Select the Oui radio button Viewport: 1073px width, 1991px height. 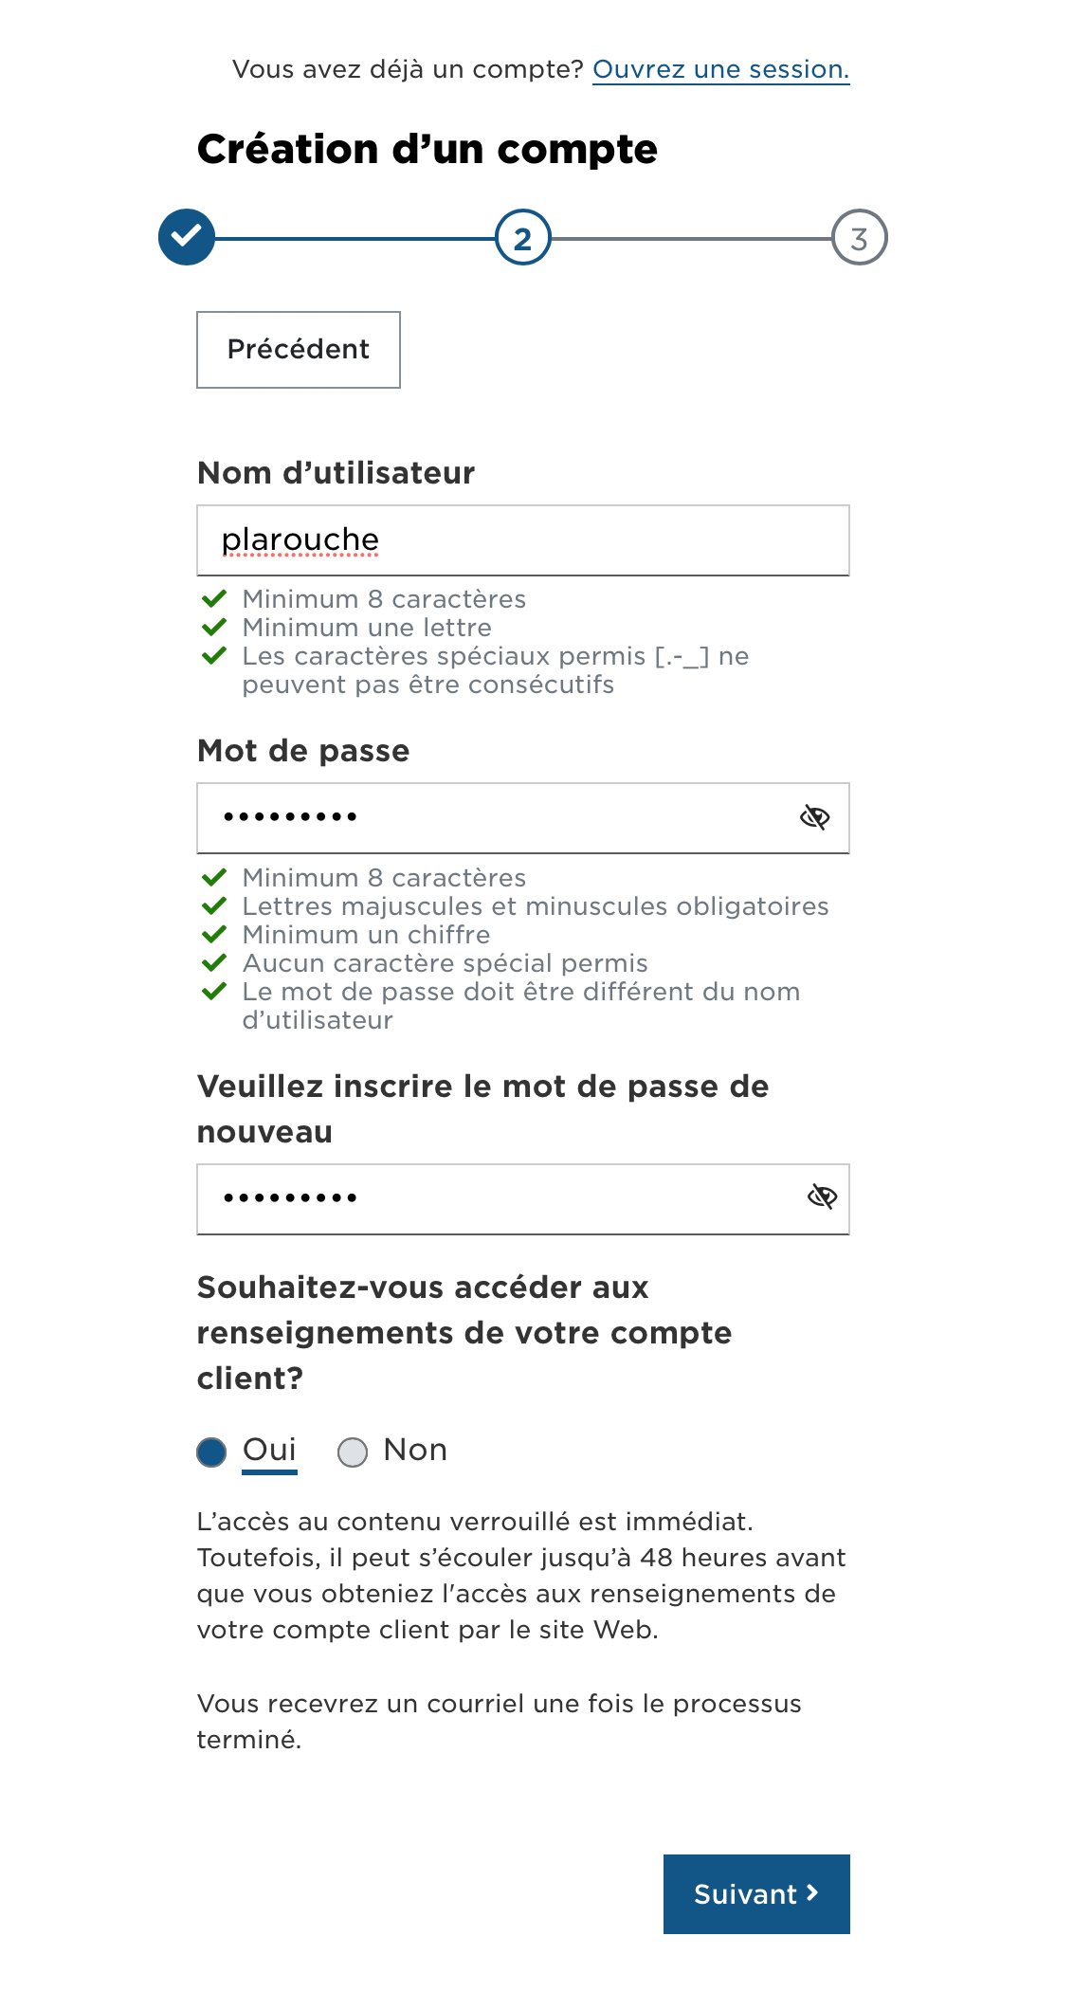pyautogui.click(x=211, y=1452)
